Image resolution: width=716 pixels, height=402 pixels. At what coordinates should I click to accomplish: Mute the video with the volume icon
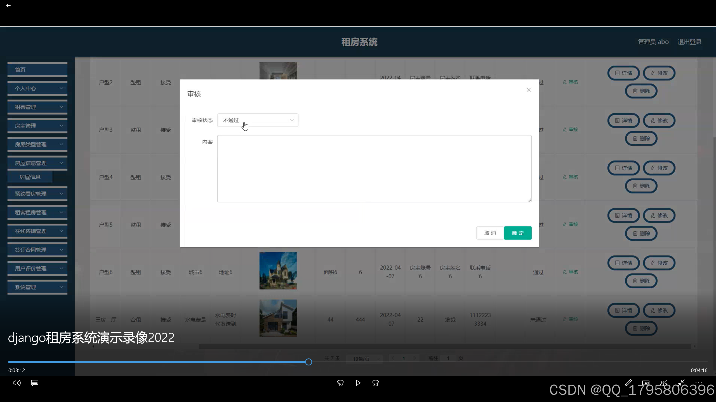pyautogui.click(x=17, y=383)
